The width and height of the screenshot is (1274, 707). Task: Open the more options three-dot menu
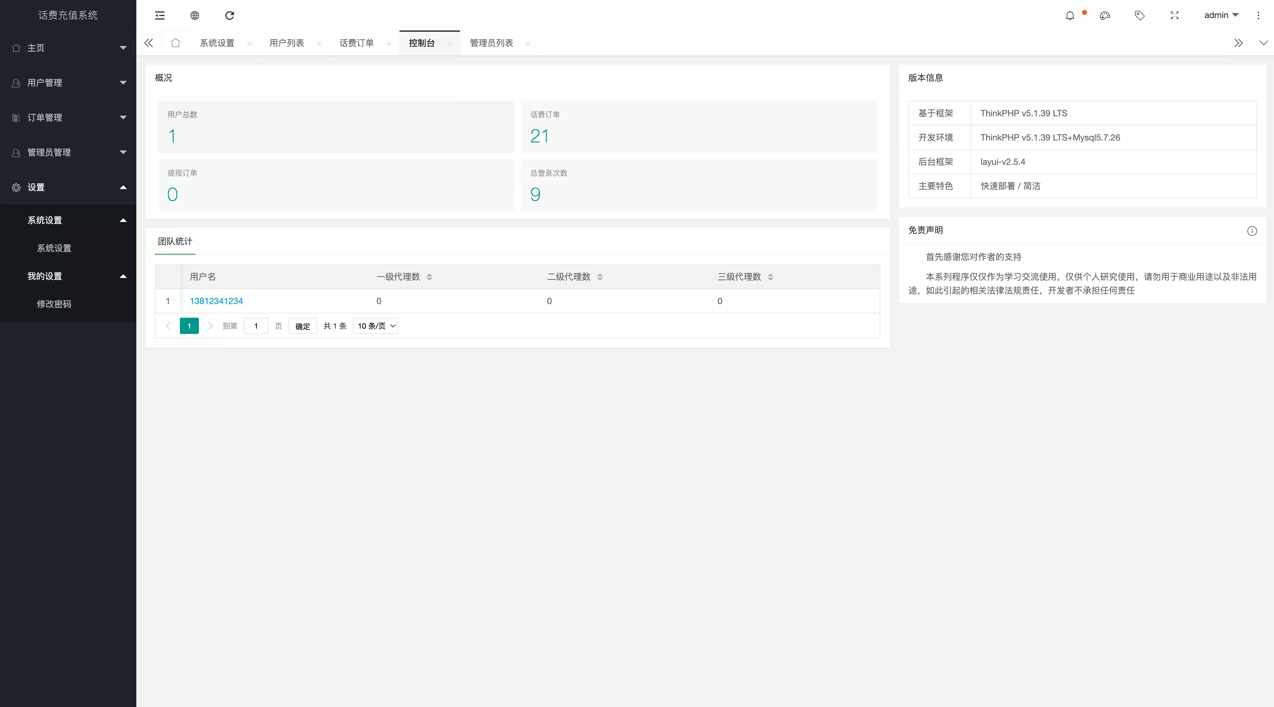(x=1258, y=15)
